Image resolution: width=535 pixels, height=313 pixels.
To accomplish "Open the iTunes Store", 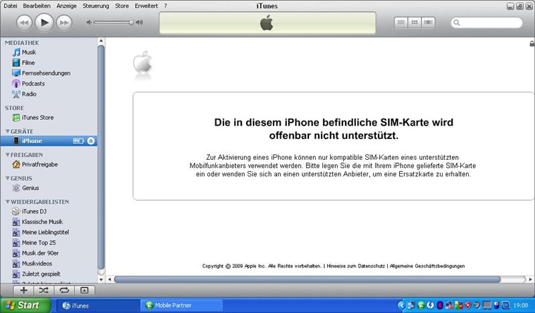I will pos(37,118).
